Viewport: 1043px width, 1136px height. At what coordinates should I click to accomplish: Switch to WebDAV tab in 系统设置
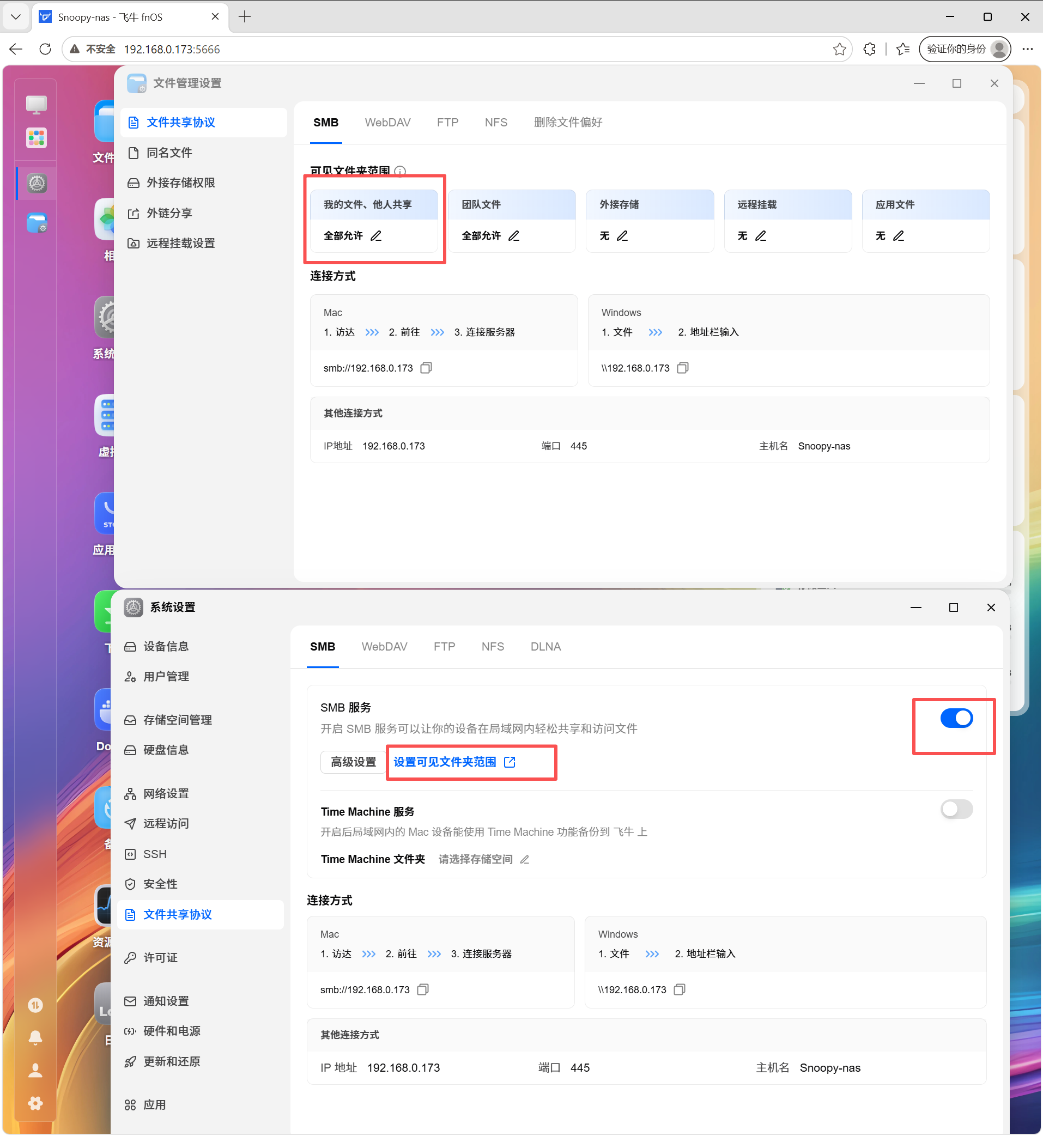click(384, 647)
